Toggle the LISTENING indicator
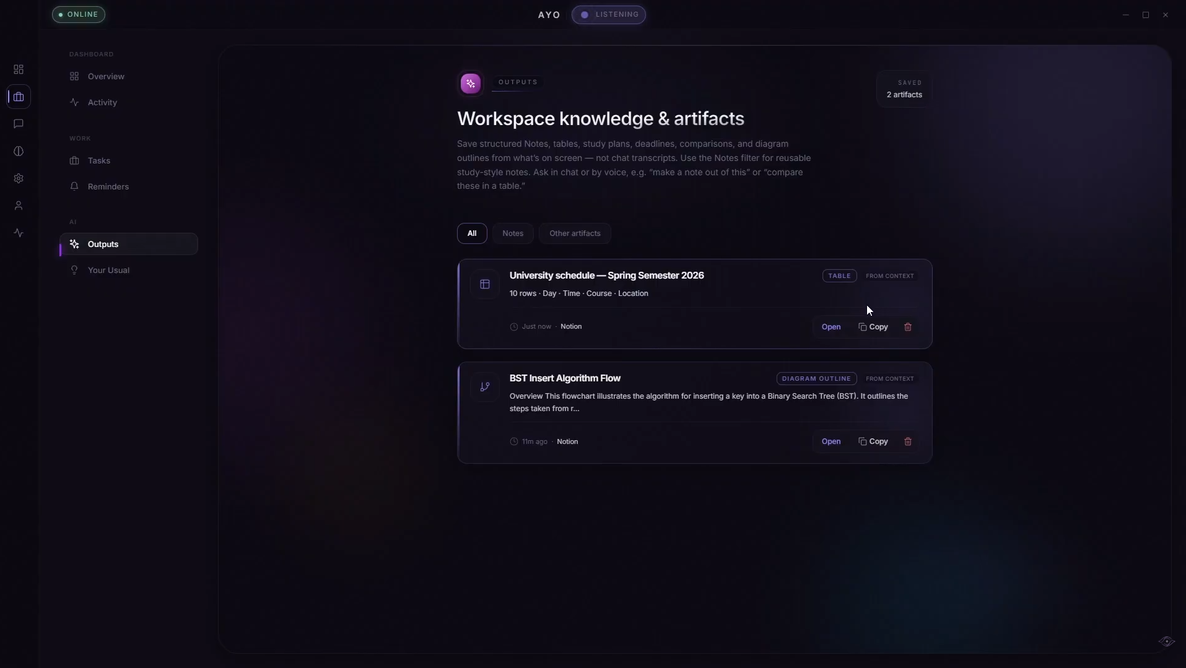Image resolution: width=1186 pixels, height=668 pixels. (609, 14)
